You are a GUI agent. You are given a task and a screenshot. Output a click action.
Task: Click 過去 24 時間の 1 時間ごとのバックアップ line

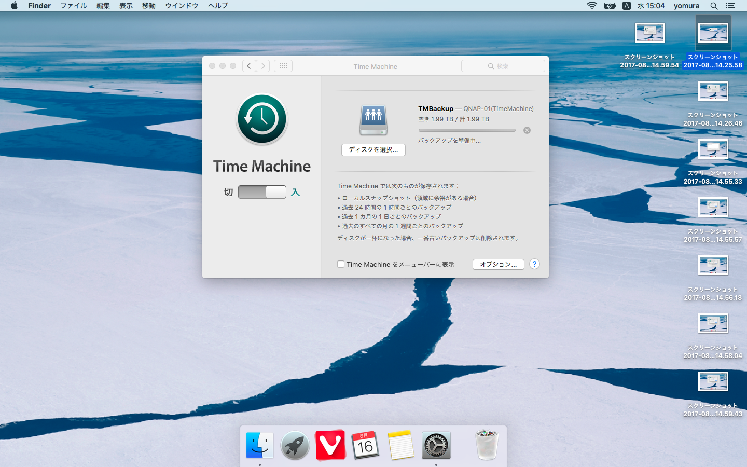[x=395, y=207]
